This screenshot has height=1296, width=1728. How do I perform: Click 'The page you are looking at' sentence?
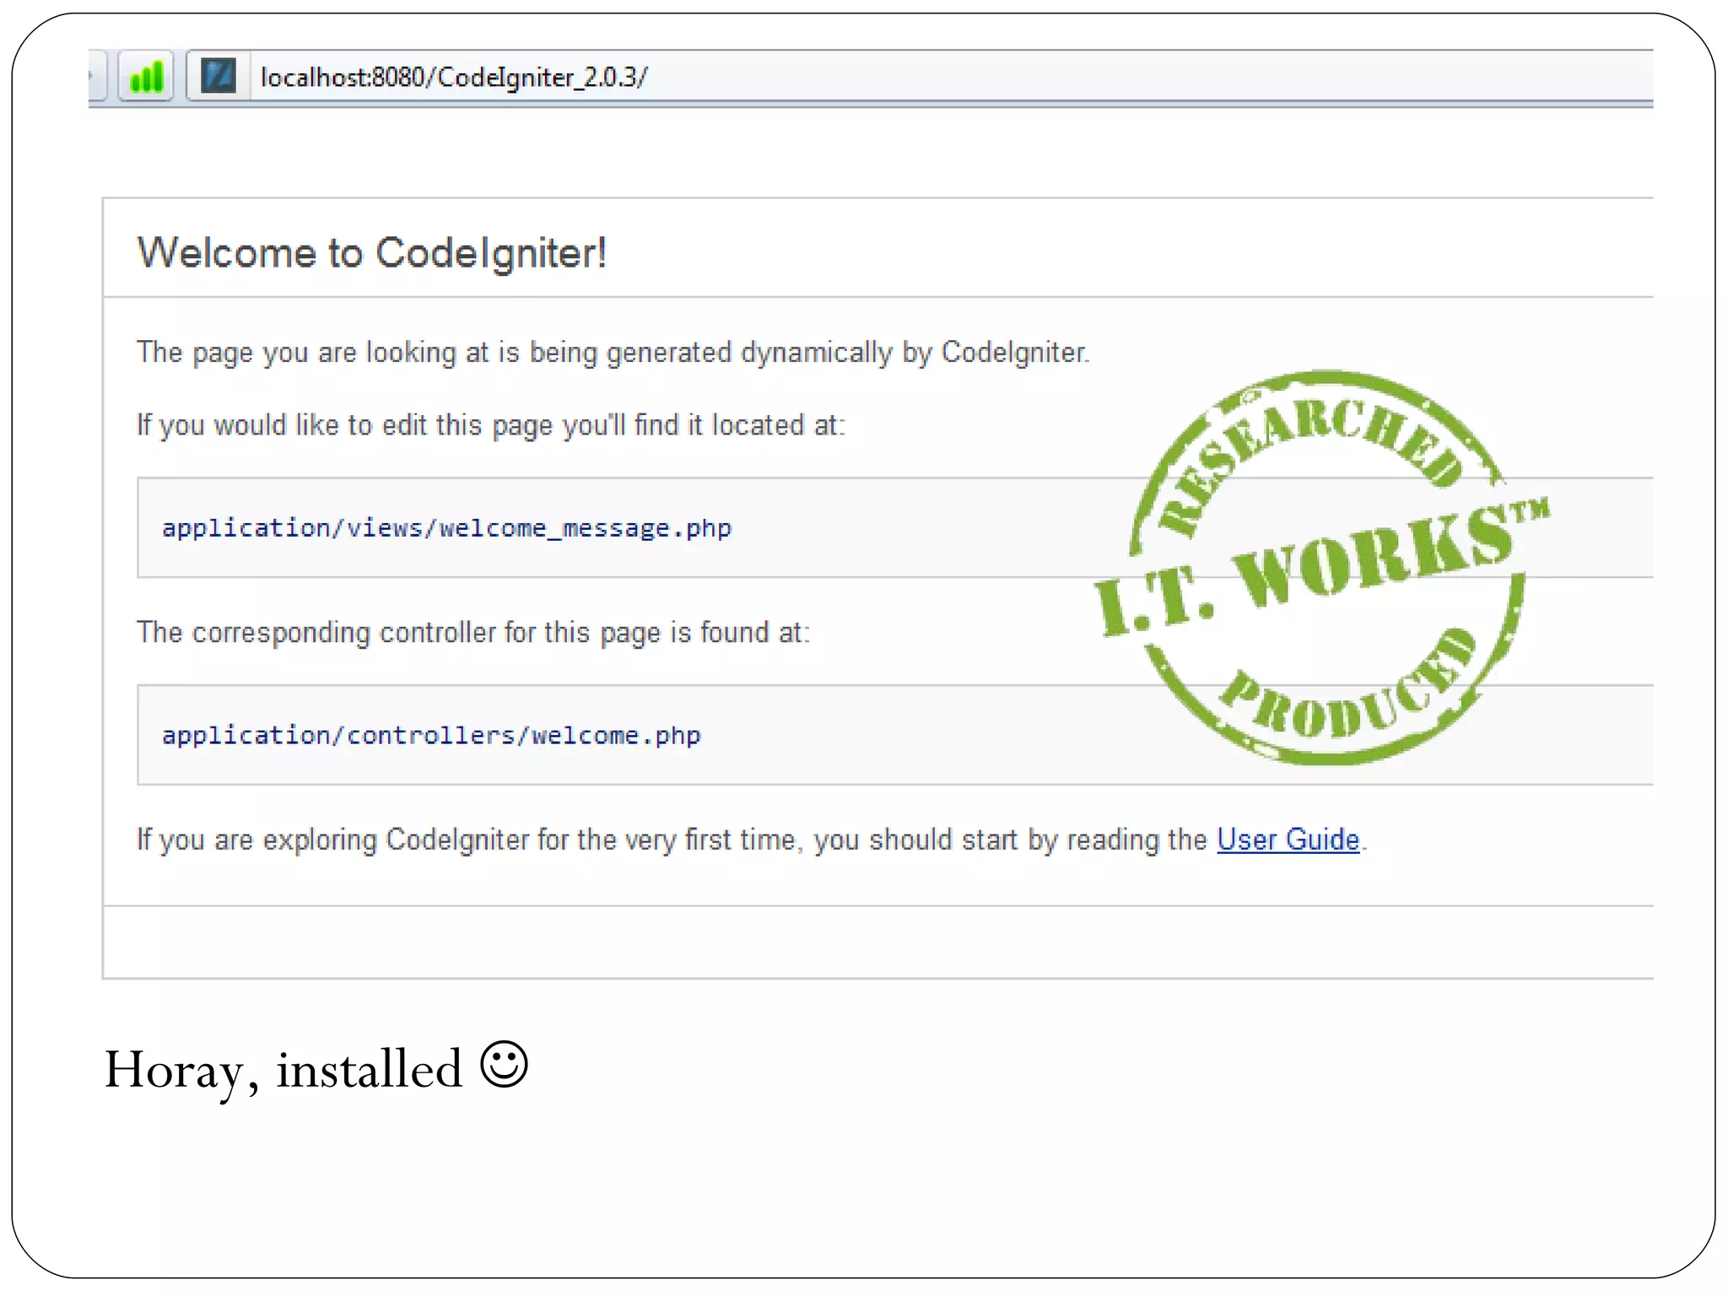click(613, 353)
